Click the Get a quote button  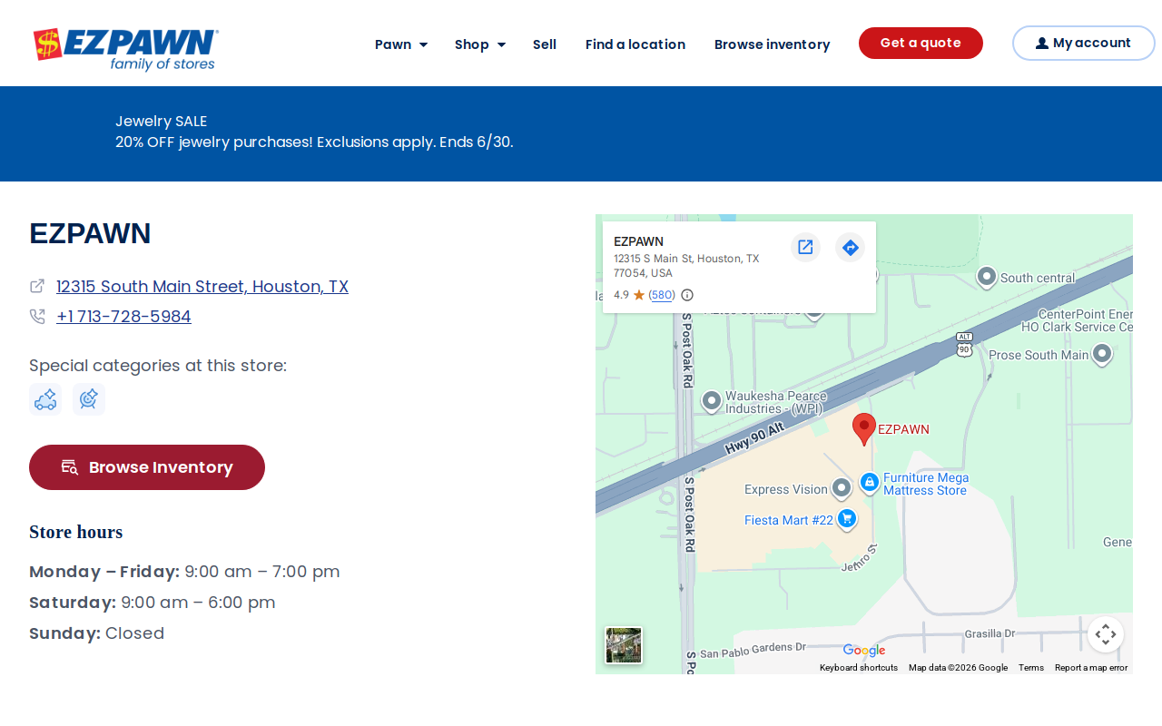[921, 43]
